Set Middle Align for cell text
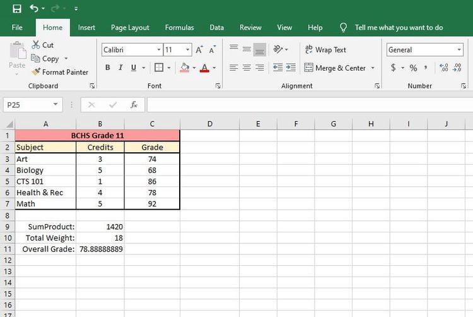This screenshot has width=473, height=317. [x=247, y=49]
